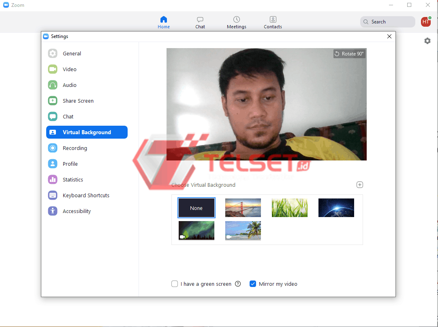Open the Recording settings icon

coord(53,148)
